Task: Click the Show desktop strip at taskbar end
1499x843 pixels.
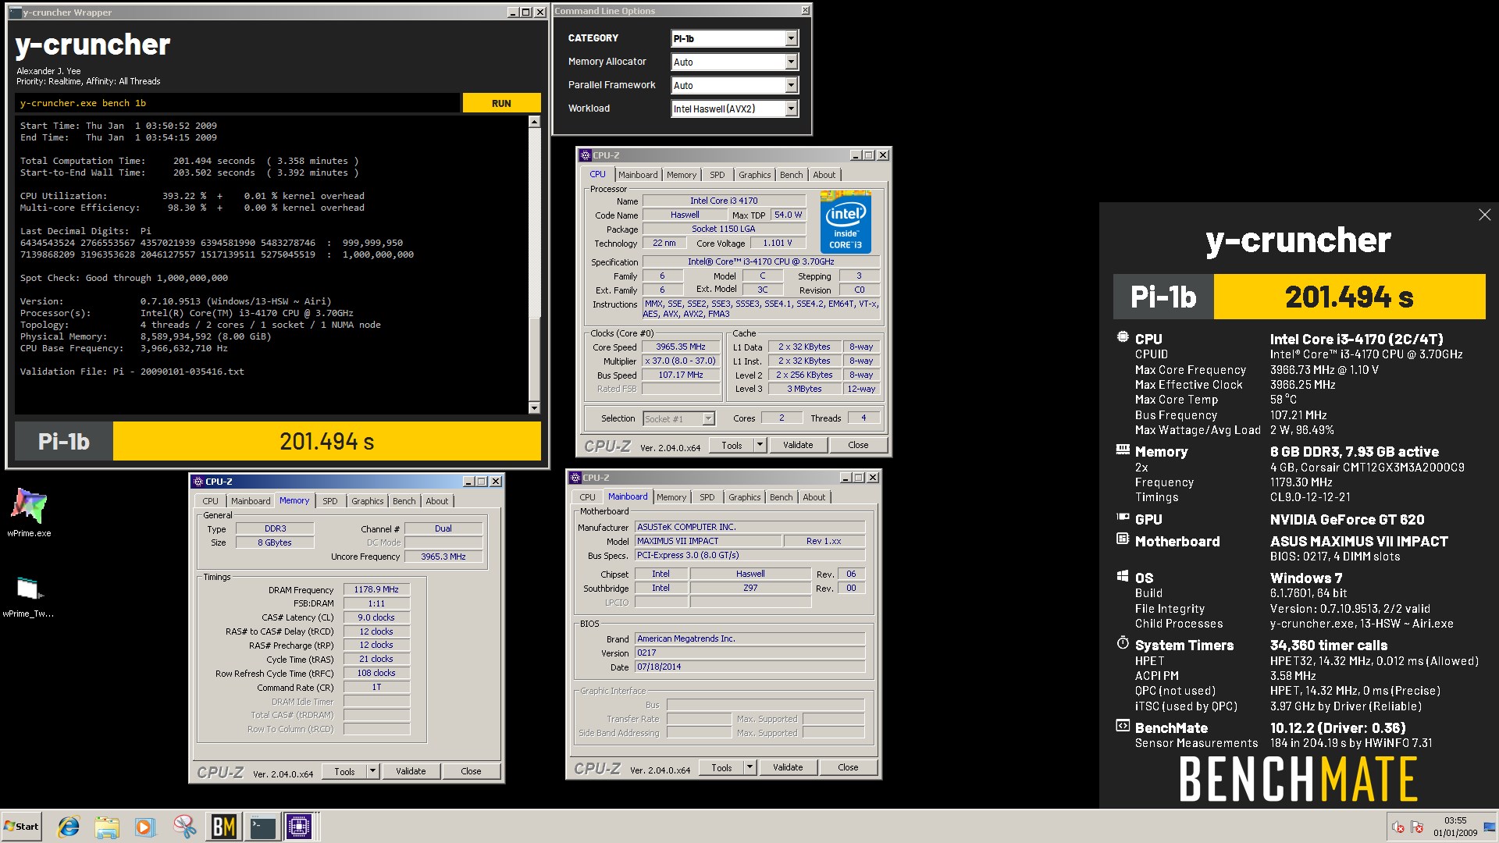Action: pos(1491,827)
